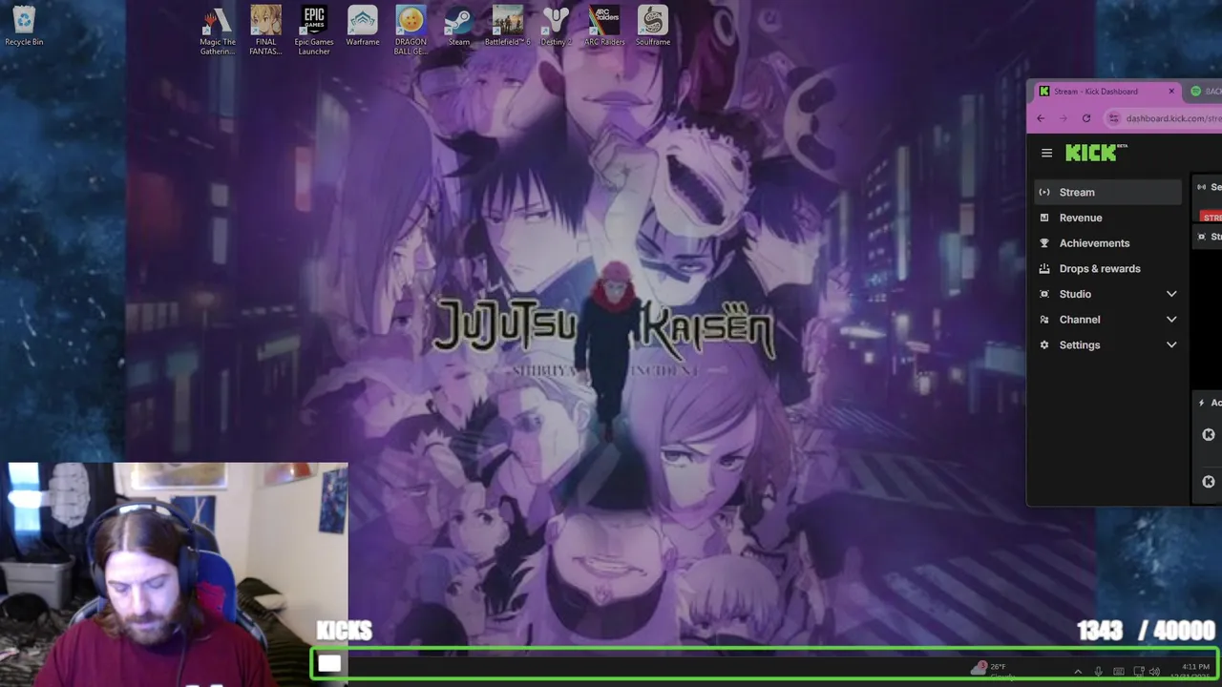Viewport: 1222px width, 687px height.
Task: Click the Destiny 2 desktop shortcut
Action: pyautogui.click(x=556, y=26)
